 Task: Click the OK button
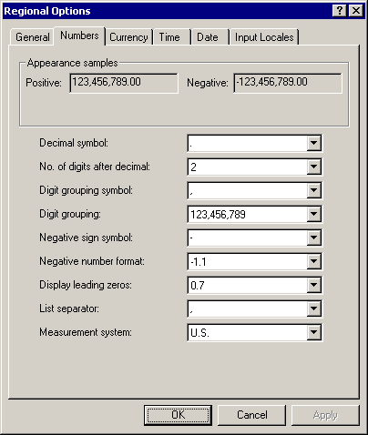point(178,415)
